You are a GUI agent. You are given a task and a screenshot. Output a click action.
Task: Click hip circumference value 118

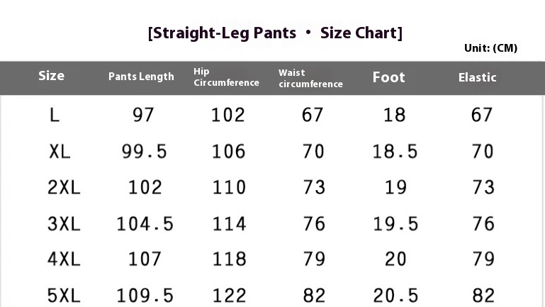point(228,259)
